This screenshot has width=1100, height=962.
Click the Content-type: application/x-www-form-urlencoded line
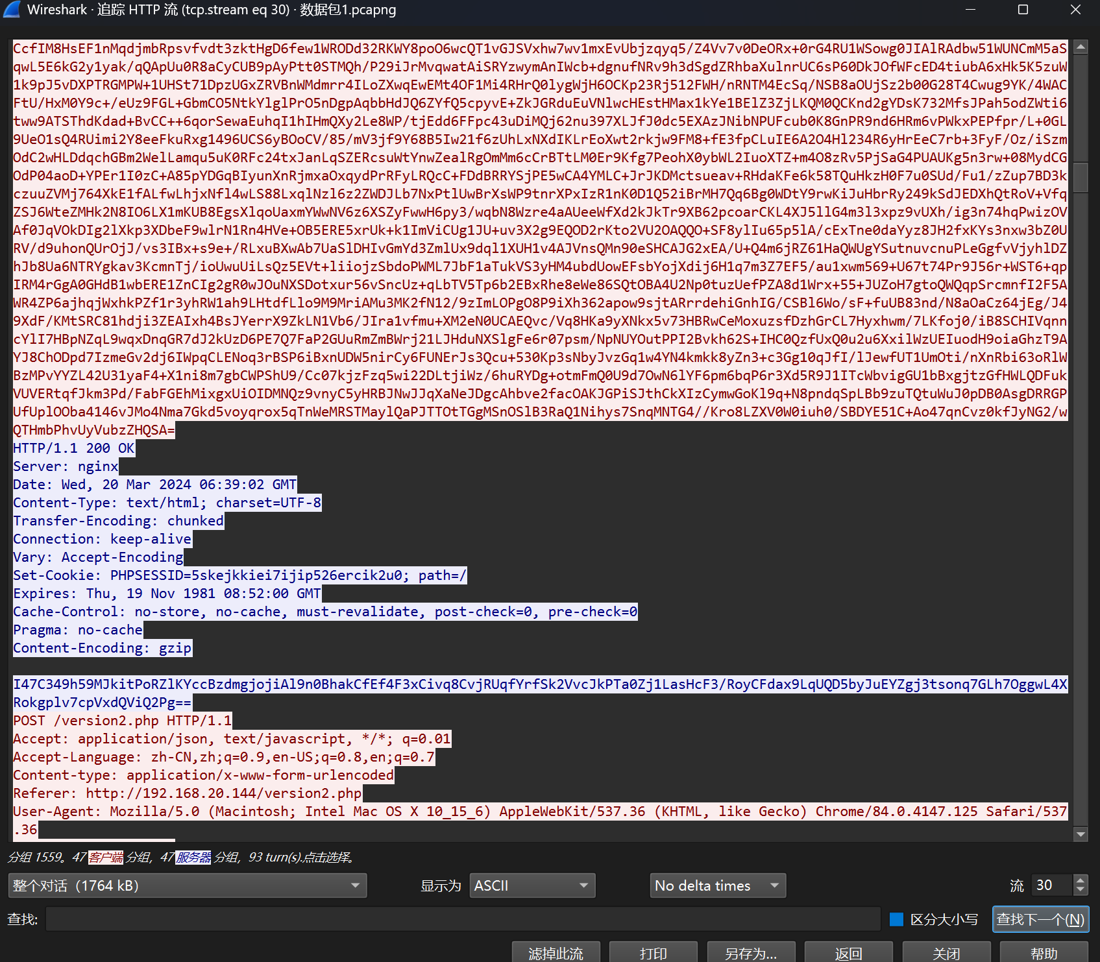coord(204,775)
